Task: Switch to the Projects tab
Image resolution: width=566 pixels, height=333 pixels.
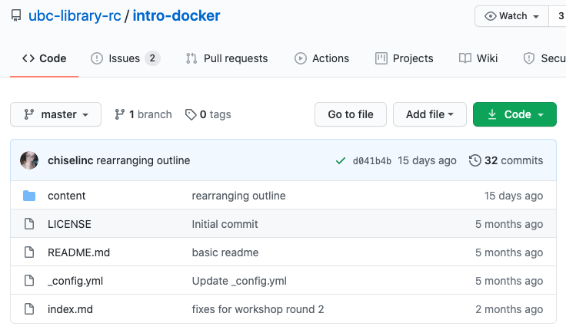Action: (404, 58)
